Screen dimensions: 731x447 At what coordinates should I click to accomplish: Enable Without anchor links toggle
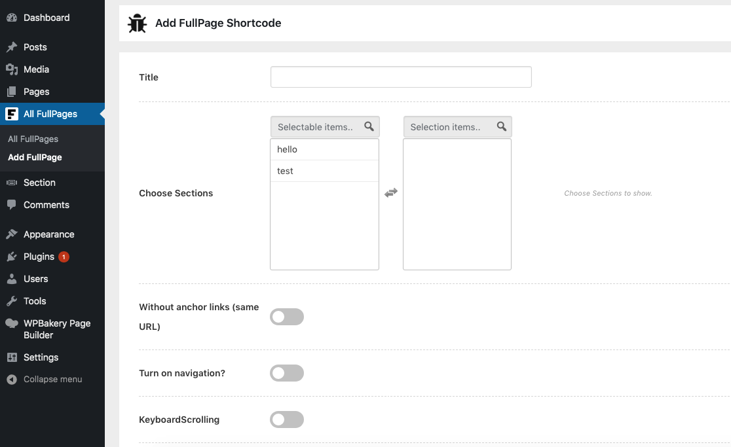(287, 317)
